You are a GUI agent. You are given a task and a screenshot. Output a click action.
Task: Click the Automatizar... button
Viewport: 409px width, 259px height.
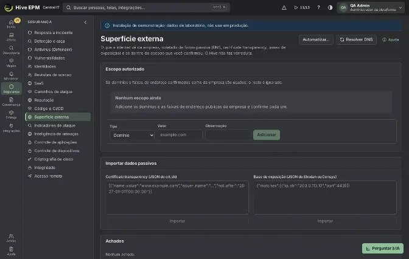316,40
